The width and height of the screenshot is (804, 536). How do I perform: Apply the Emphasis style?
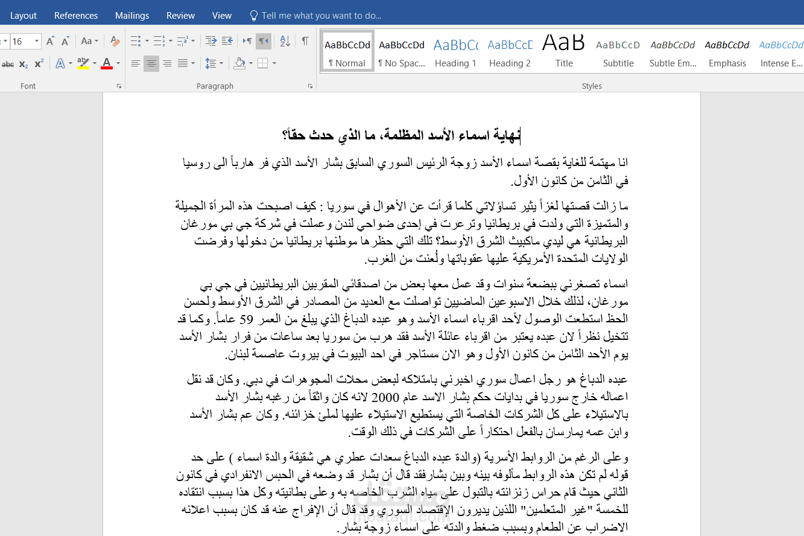coord(727,51)
